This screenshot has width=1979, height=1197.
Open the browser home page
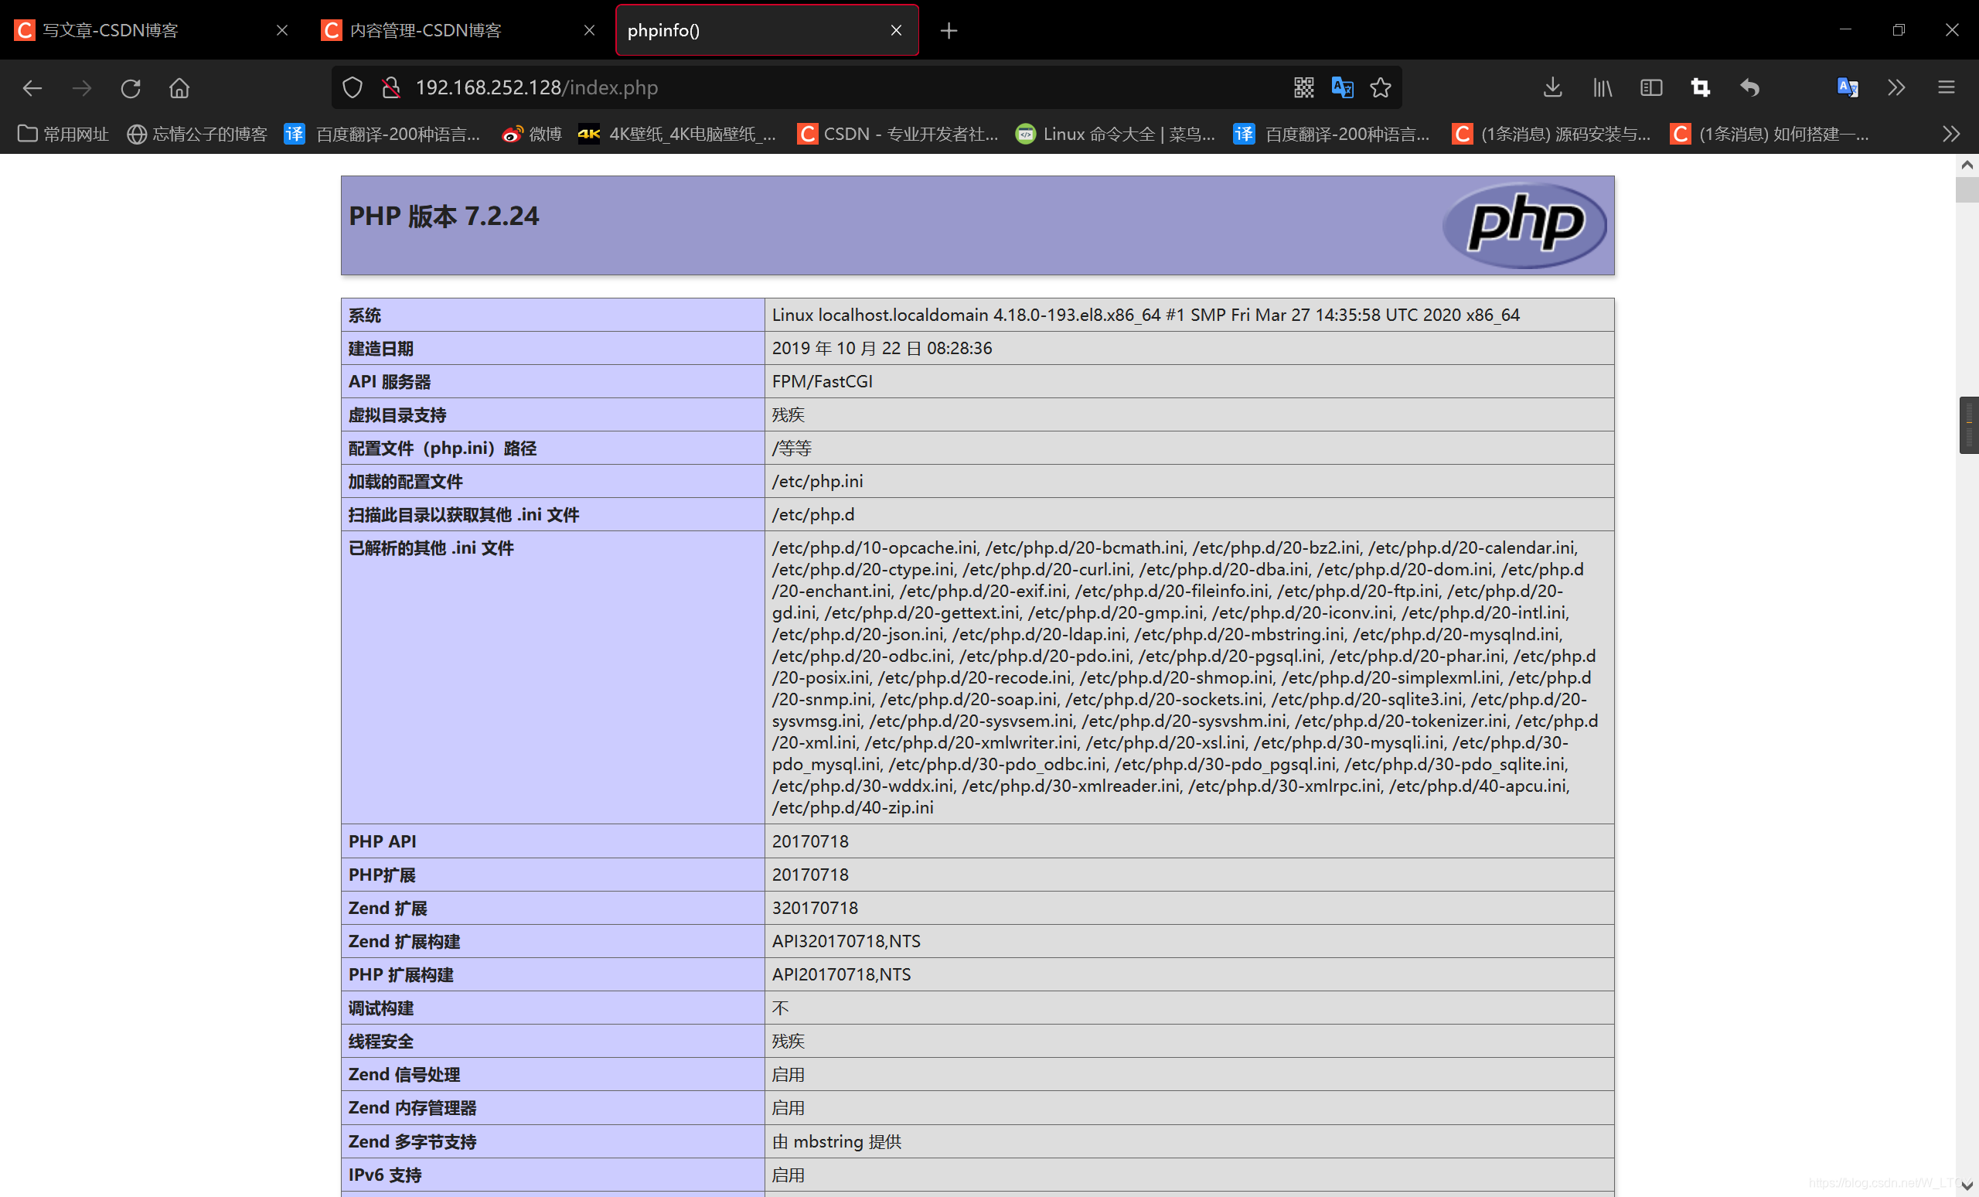[x=179, y=87]
